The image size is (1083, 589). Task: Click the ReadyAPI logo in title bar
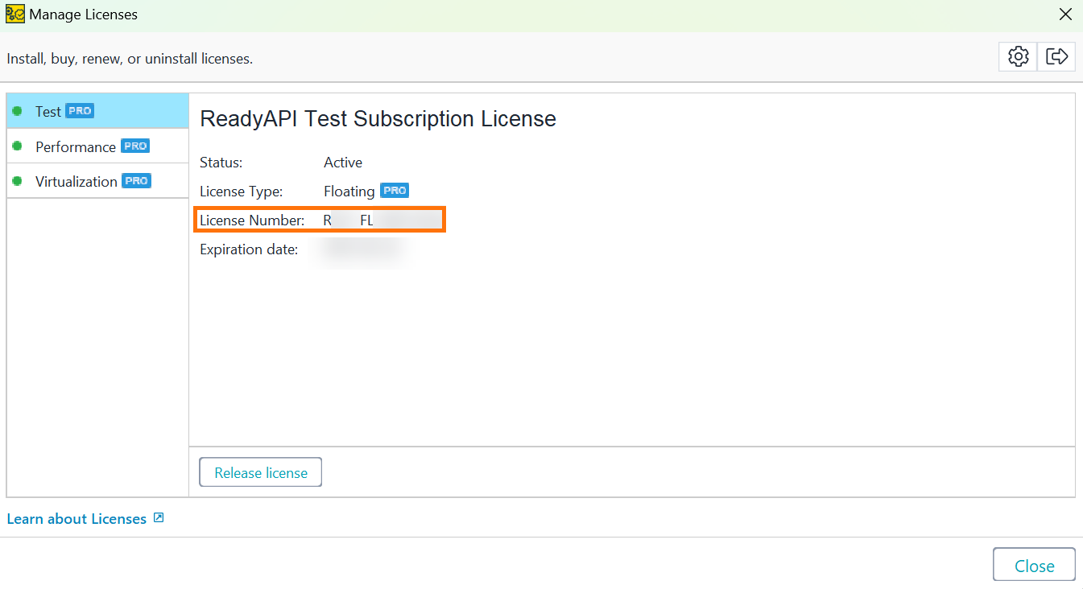tap(13, 14)
